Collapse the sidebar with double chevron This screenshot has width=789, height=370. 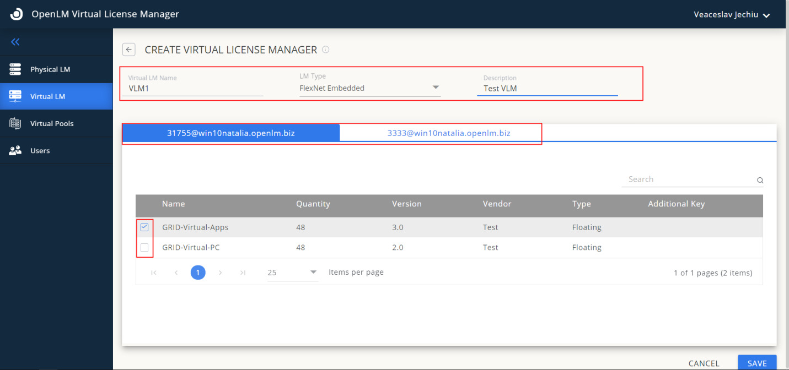15,42
